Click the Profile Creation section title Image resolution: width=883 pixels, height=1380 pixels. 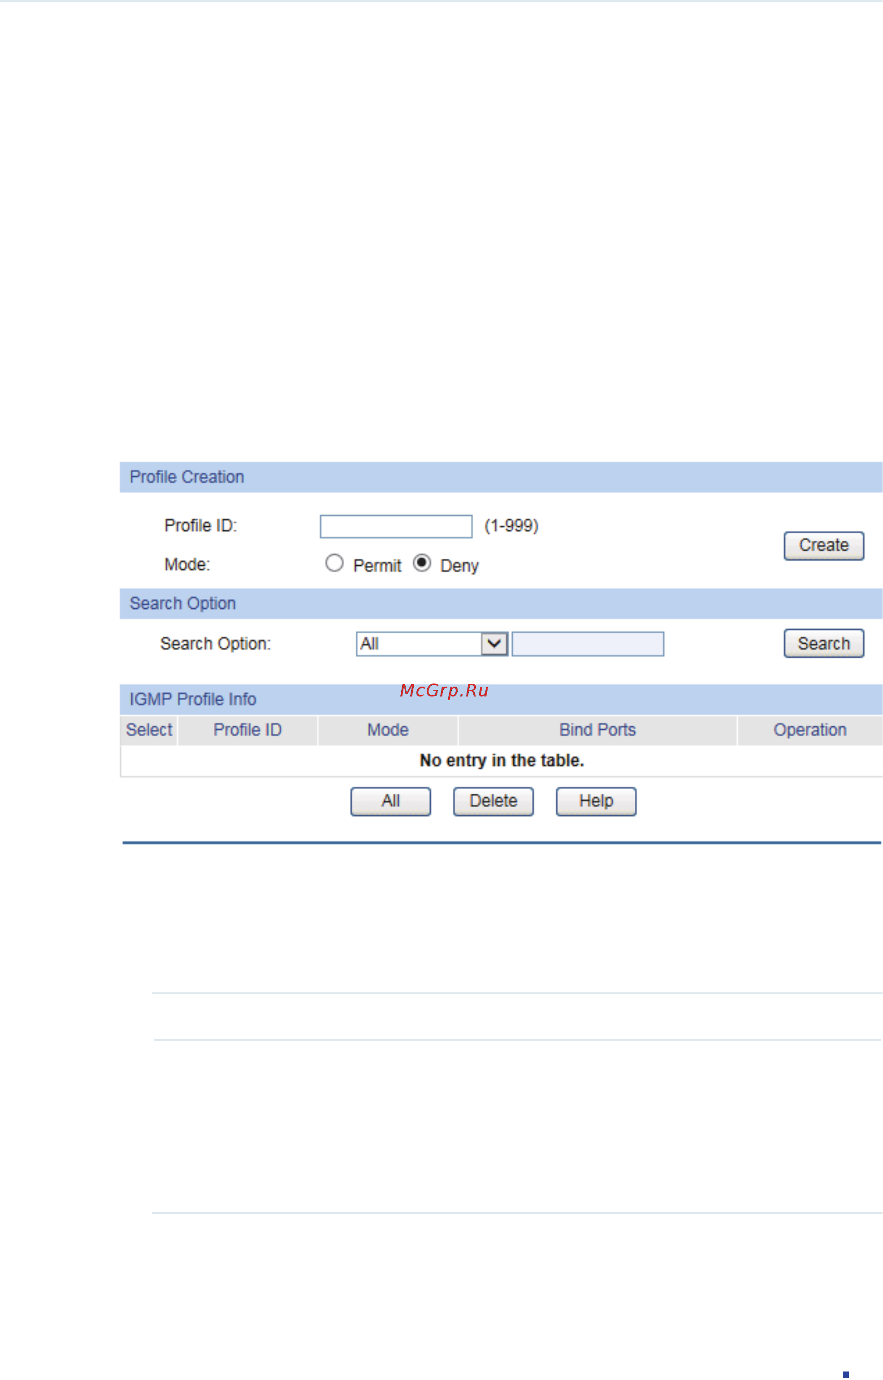pos(187,477)
